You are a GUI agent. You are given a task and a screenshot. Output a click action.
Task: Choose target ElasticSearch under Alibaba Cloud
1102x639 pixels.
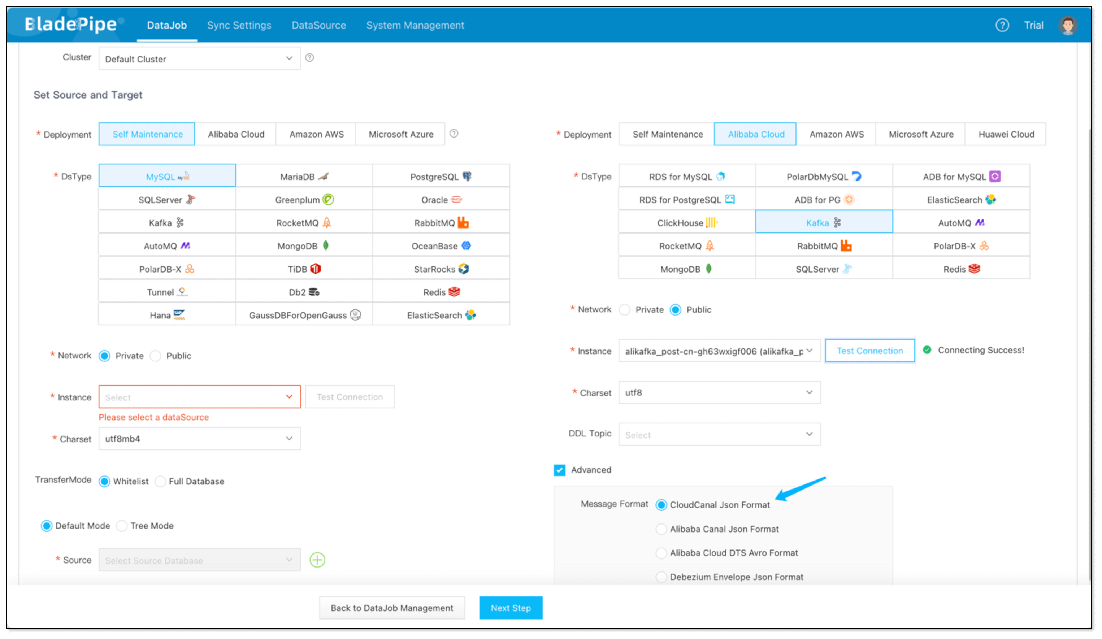(961, 199)
